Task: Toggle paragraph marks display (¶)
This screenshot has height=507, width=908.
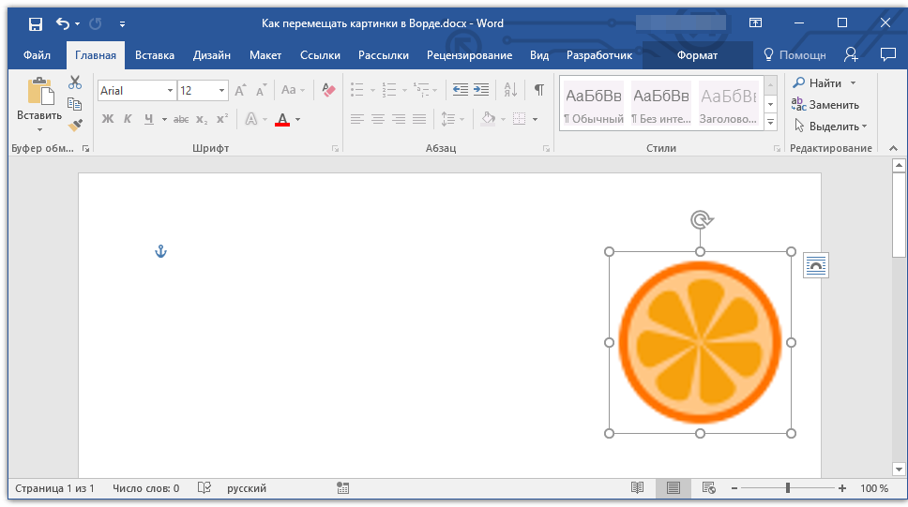Action: (538, 90)
